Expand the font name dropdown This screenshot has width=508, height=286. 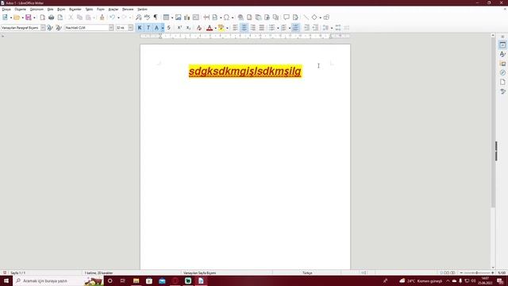coord(111,28)
